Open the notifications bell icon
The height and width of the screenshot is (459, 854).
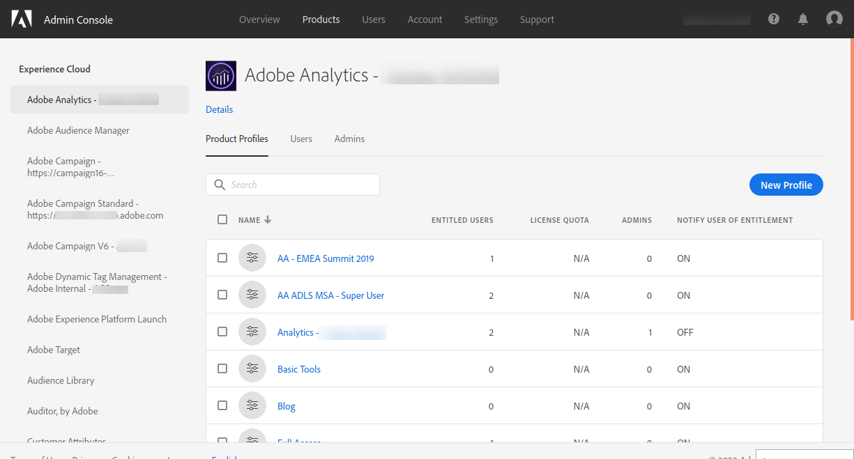pyautogui.click(x=803, y=19)
